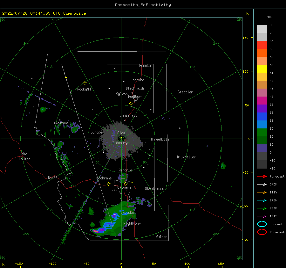Click the 27ZW legend label
Viewport: 286px width, 268px height.
click(273, 200)
